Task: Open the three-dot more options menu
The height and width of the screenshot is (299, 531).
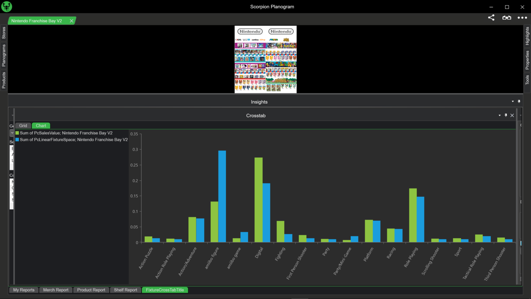Action: 522,18
